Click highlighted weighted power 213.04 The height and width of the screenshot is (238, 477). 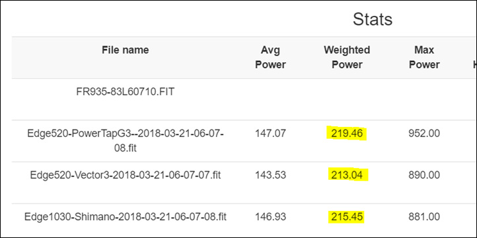[x=348, y=175]
